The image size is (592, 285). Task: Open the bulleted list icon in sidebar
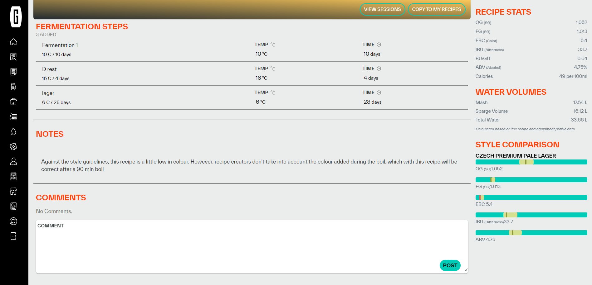[x=13, y=116]
